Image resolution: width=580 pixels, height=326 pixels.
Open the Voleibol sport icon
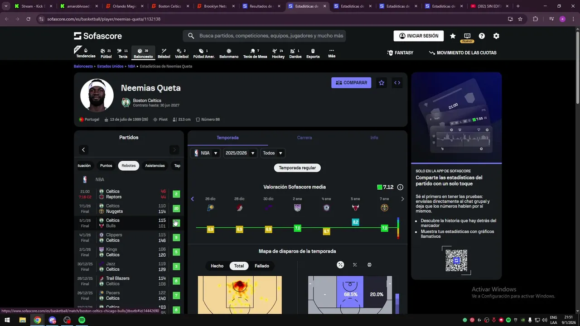182,53
